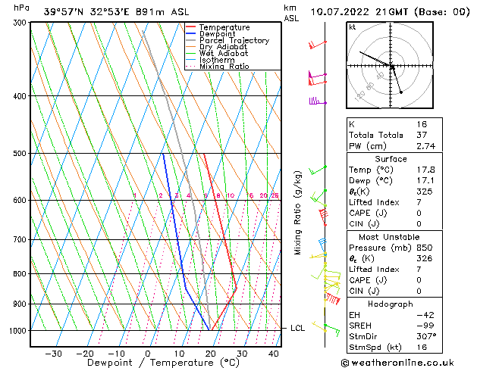The image size is (477, 368).
Task: Click the Isotherm legend entry
Action: pyautogui.click(x=217, y=60)
